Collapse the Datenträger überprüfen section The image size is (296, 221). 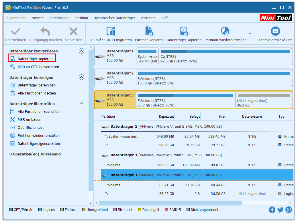click(81, 104)
